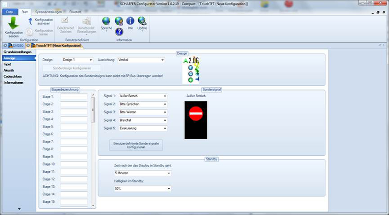
Task: Click the Etagenbezeichnung scrollbar thumb
Action: point(93,110)
